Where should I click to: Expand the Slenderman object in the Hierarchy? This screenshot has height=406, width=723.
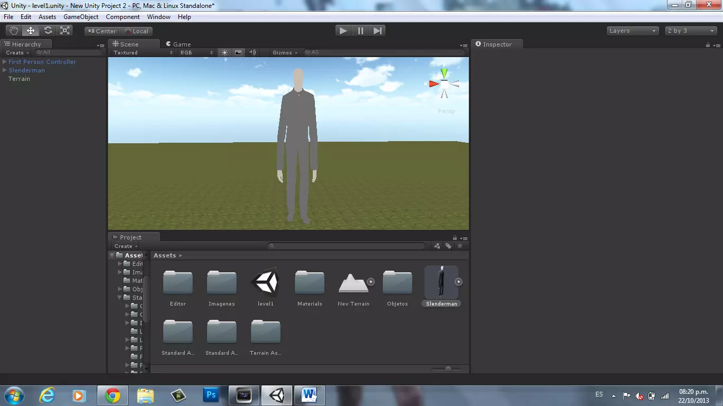click(x=5, y=70)
